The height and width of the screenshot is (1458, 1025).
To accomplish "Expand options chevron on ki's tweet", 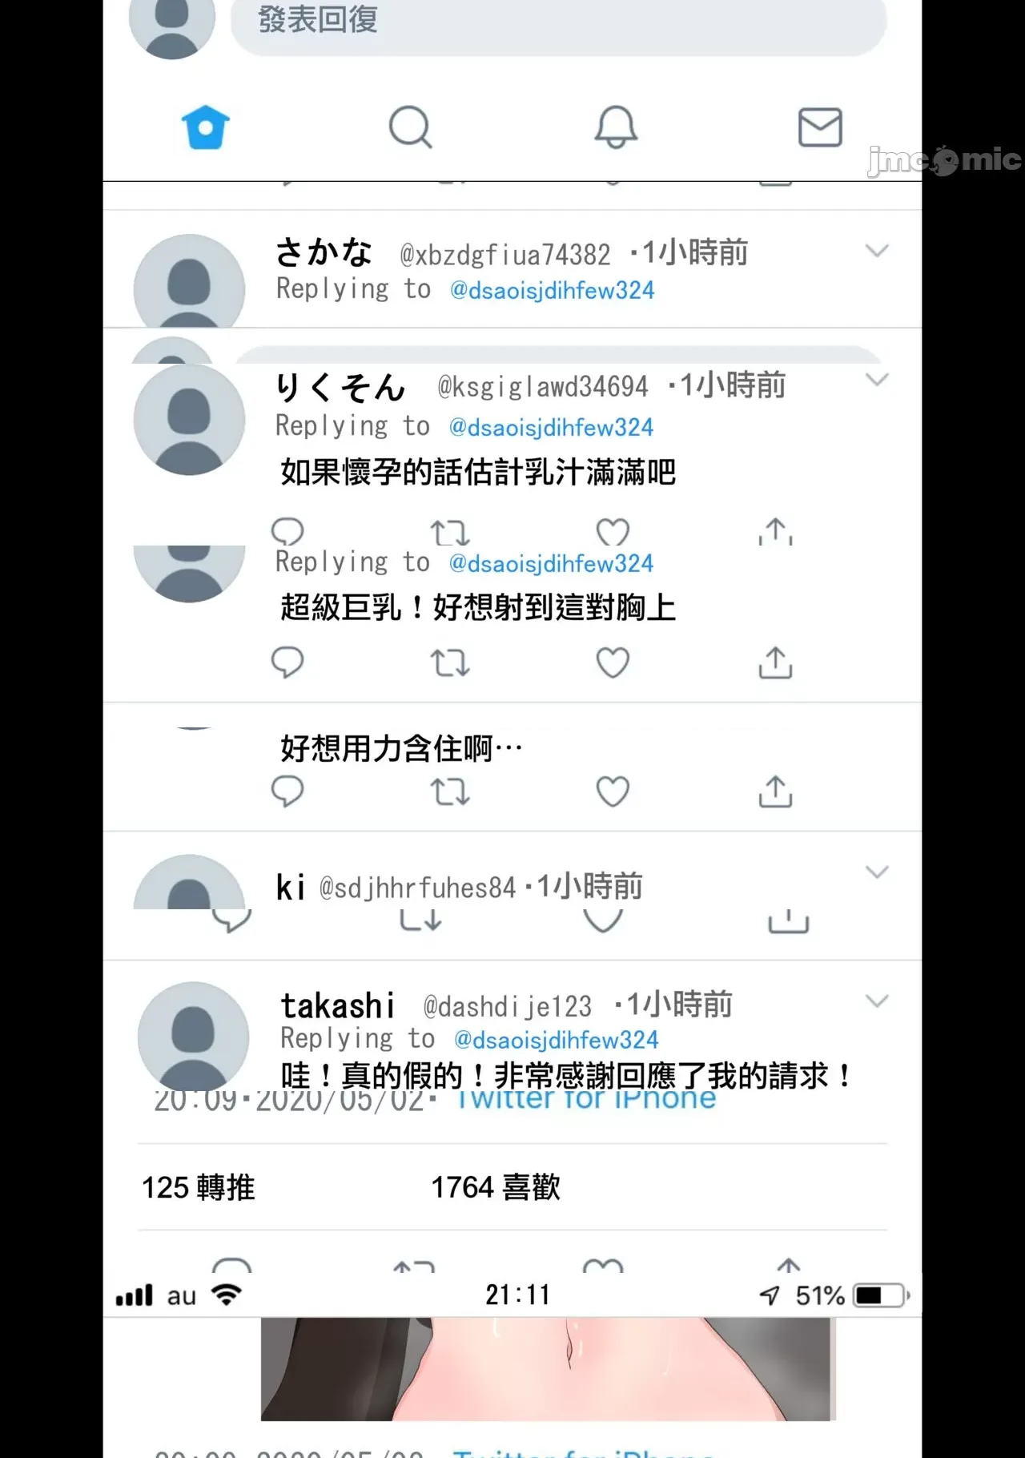I will pos(878,872).
